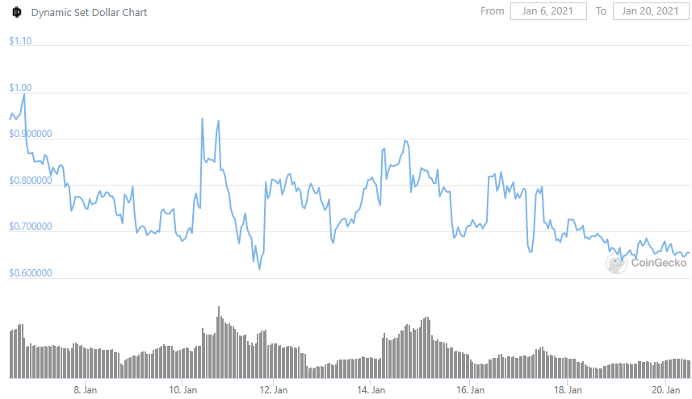This screenshot has height=399, width=692.
Task: Select the 16. Jan date label
Action: pos(471,390)
